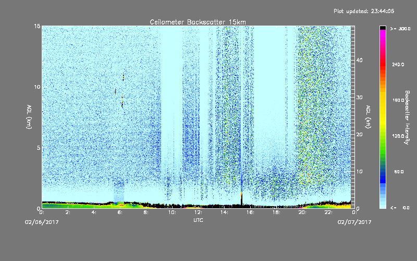This screenshot has height=261, width=417.
Task: Click the 'Ceilometer Backscatter 15km' plot title
Action: pyautogui.click(x=198, y=22)
